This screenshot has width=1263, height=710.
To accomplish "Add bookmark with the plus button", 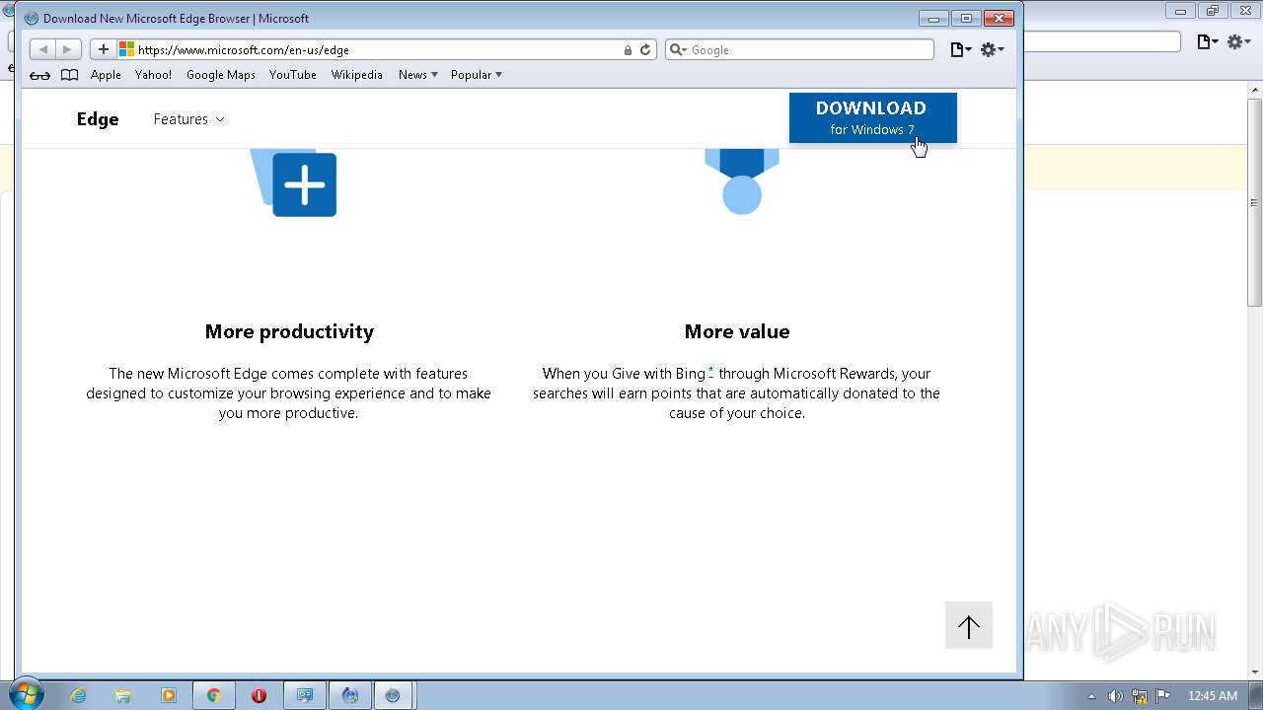I will pos(104,49).
